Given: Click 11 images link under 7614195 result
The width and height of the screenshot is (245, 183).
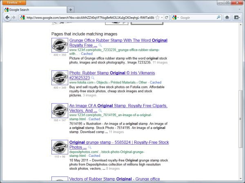Looking at the screenshot, I should click(116, 132).
